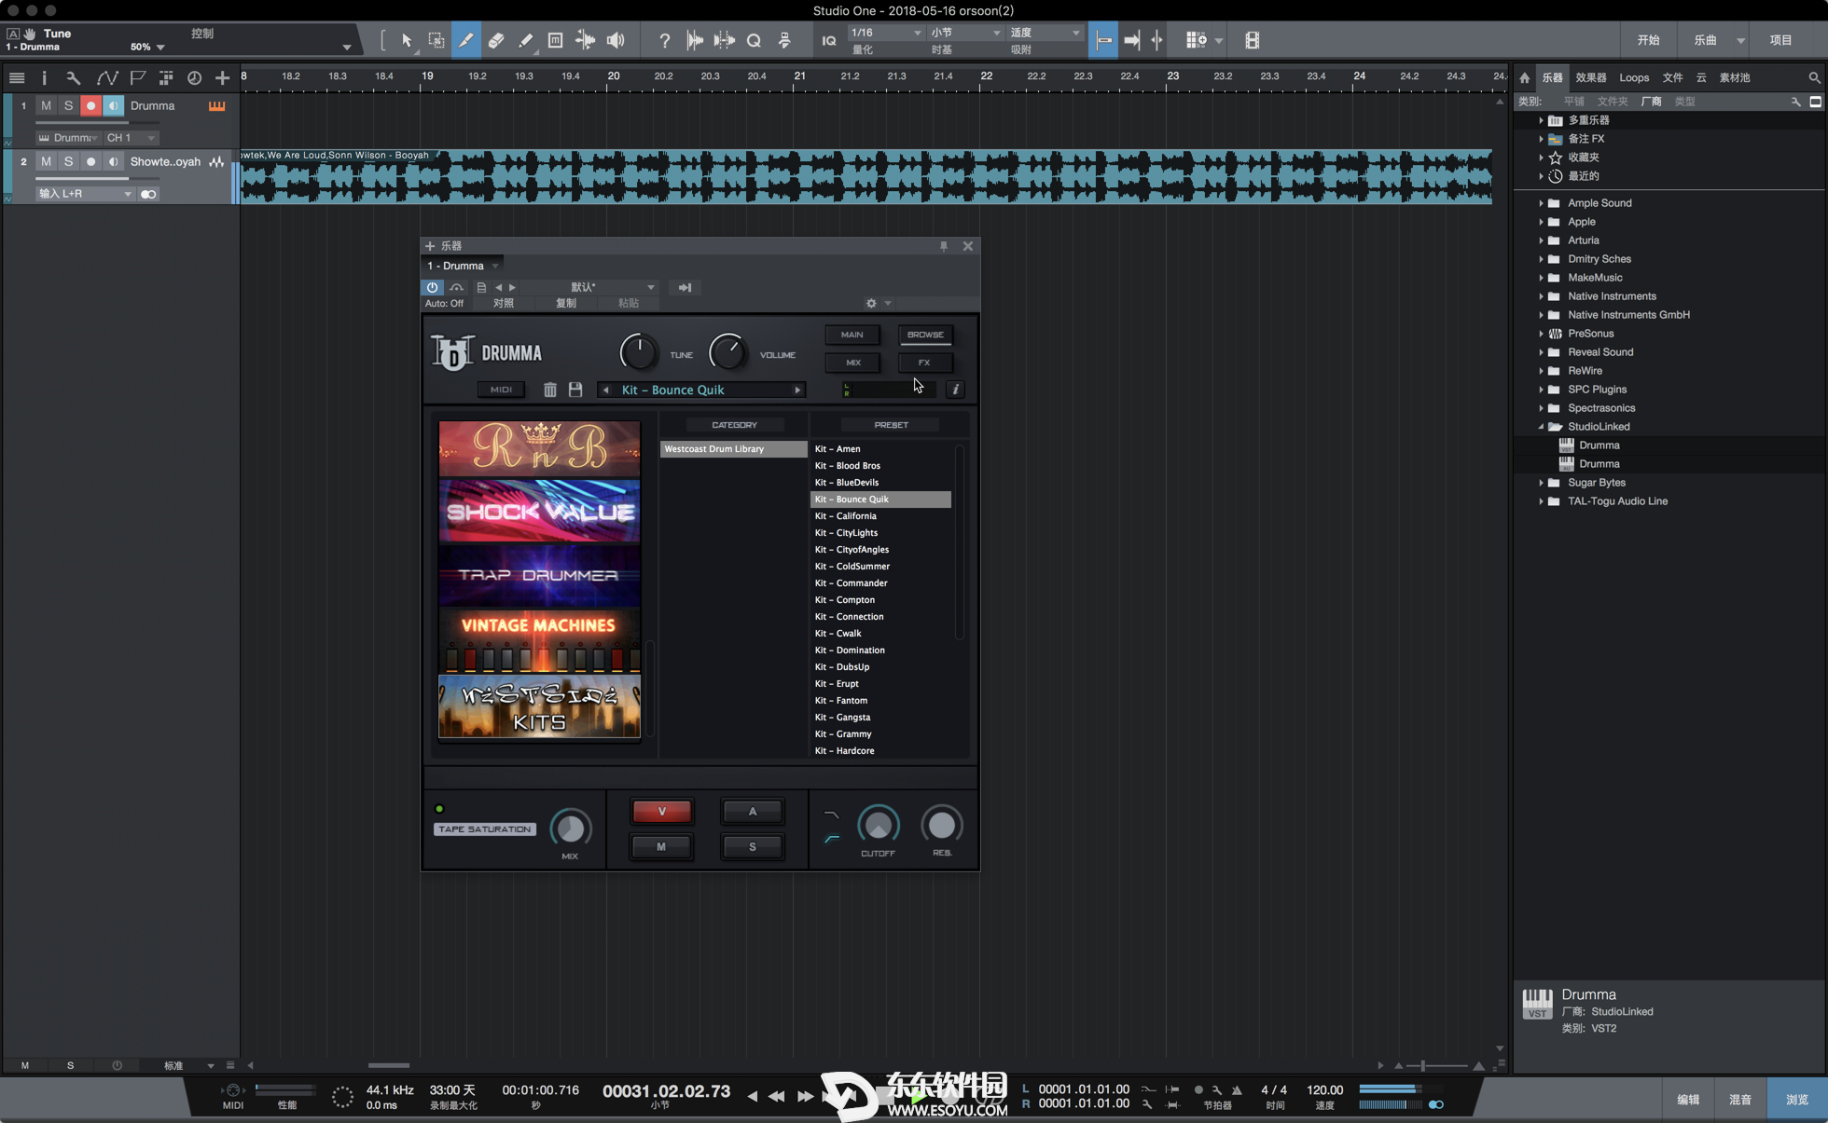
Task: Select next Drumma kit arrow
Action: coord(797,390)
